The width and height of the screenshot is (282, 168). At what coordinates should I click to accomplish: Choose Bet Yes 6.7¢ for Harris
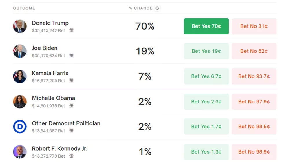[206, 76]
